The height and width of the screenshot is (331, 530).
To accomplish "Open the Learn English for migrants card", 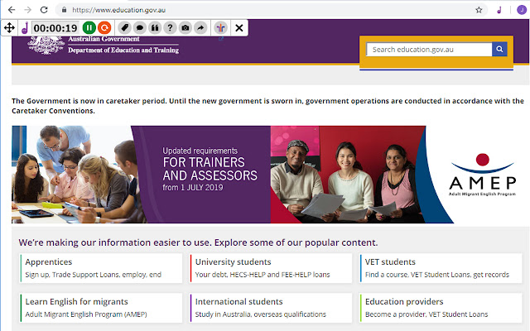I will 101,308.
